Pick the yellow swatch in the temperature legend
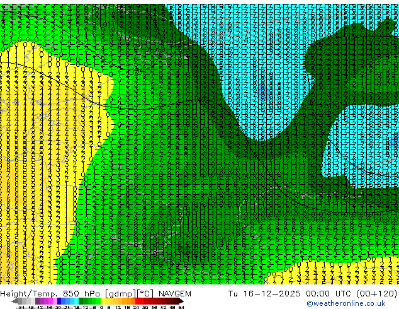Screen dimensions: 399x309 tap(103, 301)
